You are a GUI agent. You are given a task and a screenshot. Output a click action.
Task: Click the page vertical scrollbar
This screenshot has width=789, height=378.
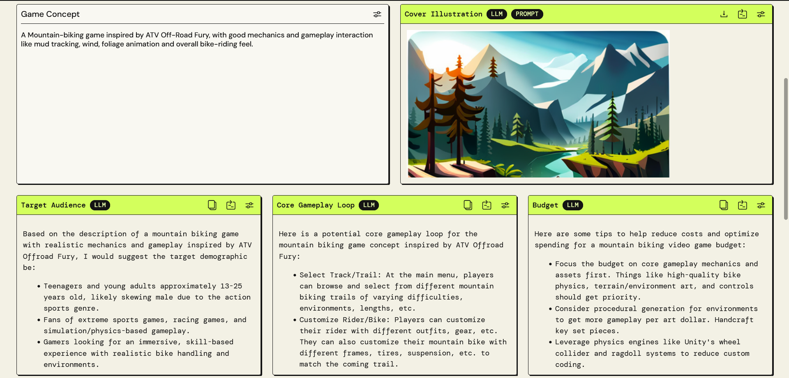point(786,149)
